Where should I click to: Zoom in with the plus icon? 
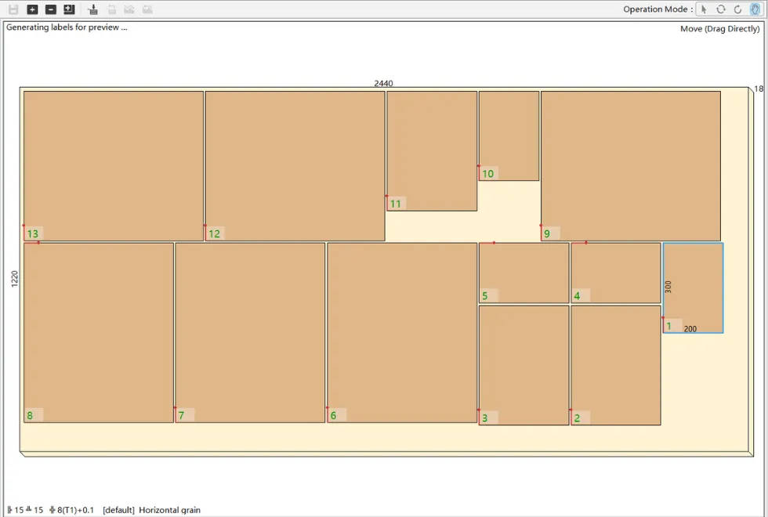click(x=32, y=9)
